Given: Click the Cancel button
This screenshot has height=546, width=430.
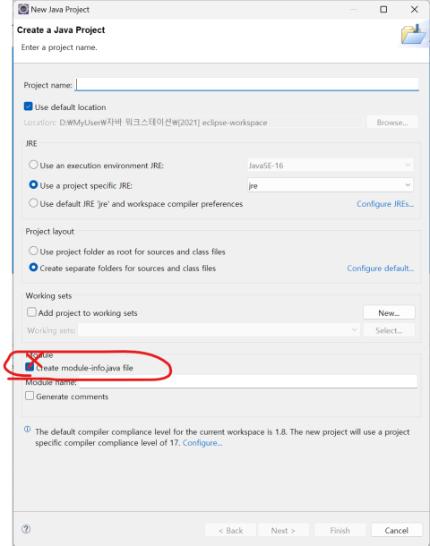Looking at the screenshot, I should pos(397,530).
